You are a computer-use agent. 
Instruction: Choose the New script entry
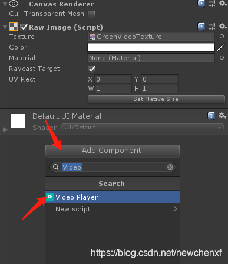pyautogui.click(x=113, y=209)
